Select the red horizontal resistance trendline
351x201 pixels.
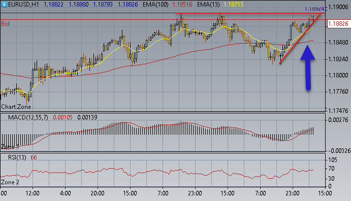tap(249, 13)
